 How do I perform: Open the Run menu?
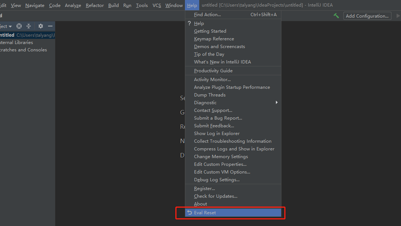click(127, 5)
